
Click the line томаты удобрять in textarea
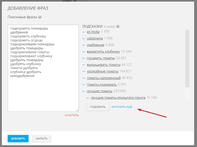(24, 68)
